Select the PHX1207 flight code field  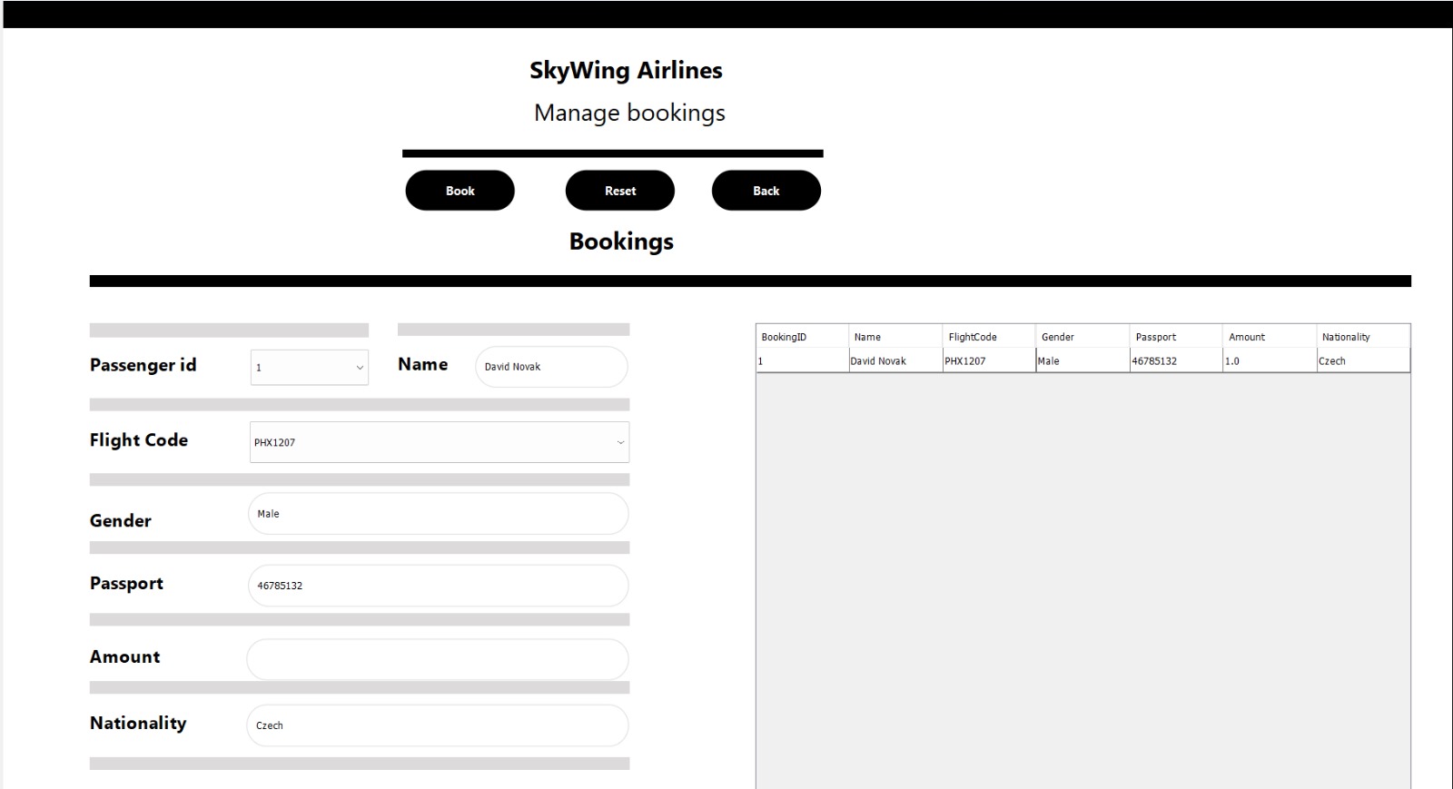tap(440, 442)
